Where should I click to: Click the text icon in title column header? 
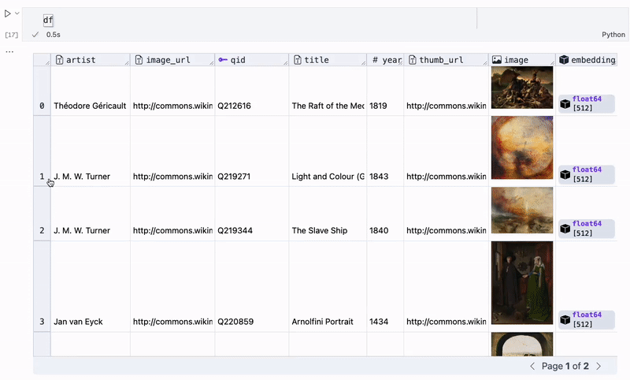click(x=297, y=60)
